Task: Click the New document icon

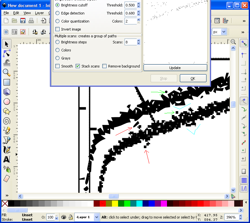Action: tap(6, 21)
